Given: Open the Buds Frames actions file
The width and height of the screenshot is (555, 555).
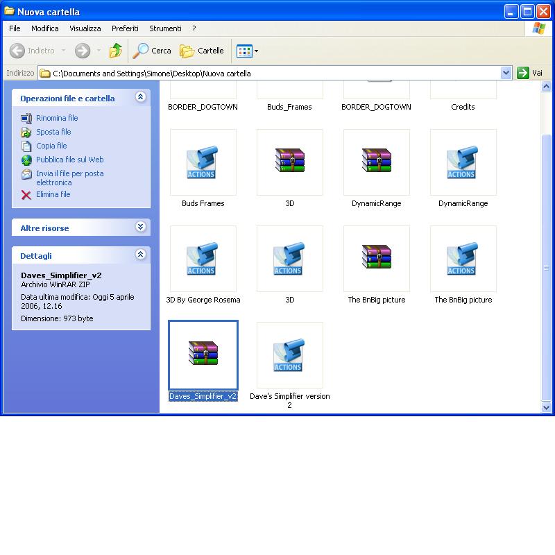Looking at the screenshot, I should [x=203, y=162].
